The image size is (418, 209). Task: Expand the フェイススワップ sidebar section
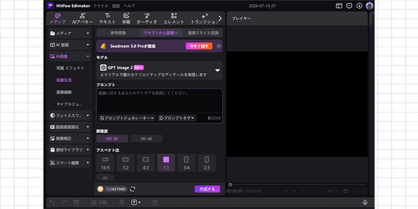70,115
